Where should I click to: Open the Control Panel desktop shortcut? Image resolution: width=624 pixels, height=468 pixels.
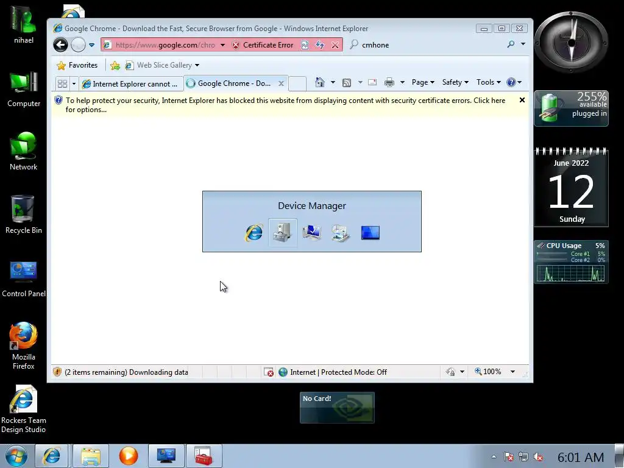tap(24, 278)
